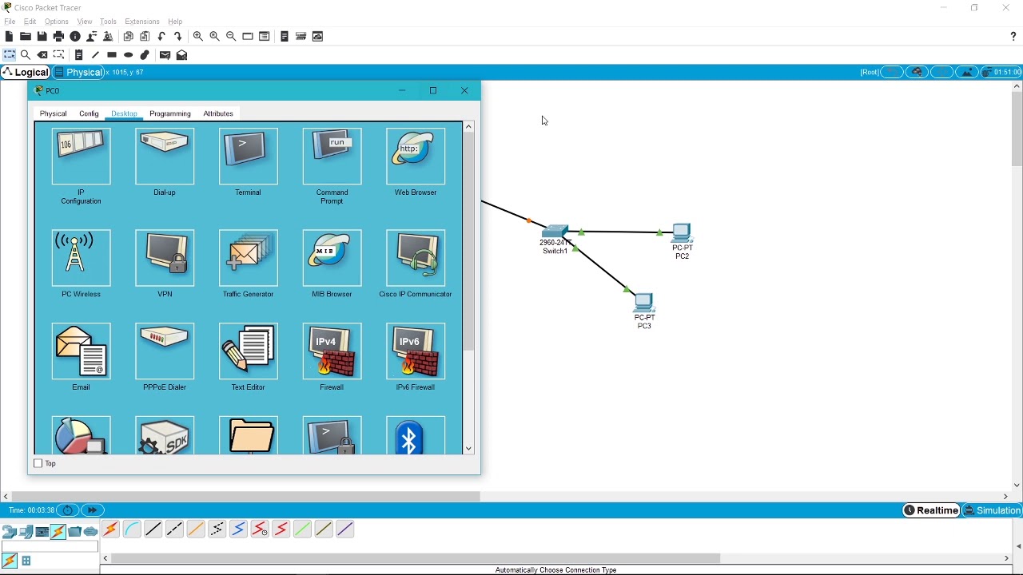Add Simple PDU envelope
The width and height of the screenshot is (1023, 575).
coord(165,55)
